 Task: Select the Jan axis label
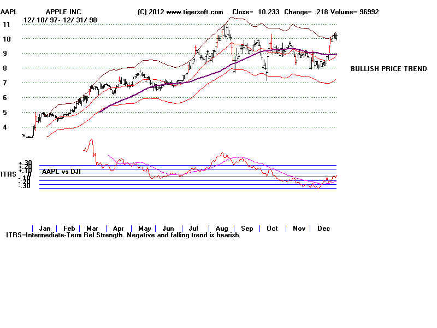point(45,228)
